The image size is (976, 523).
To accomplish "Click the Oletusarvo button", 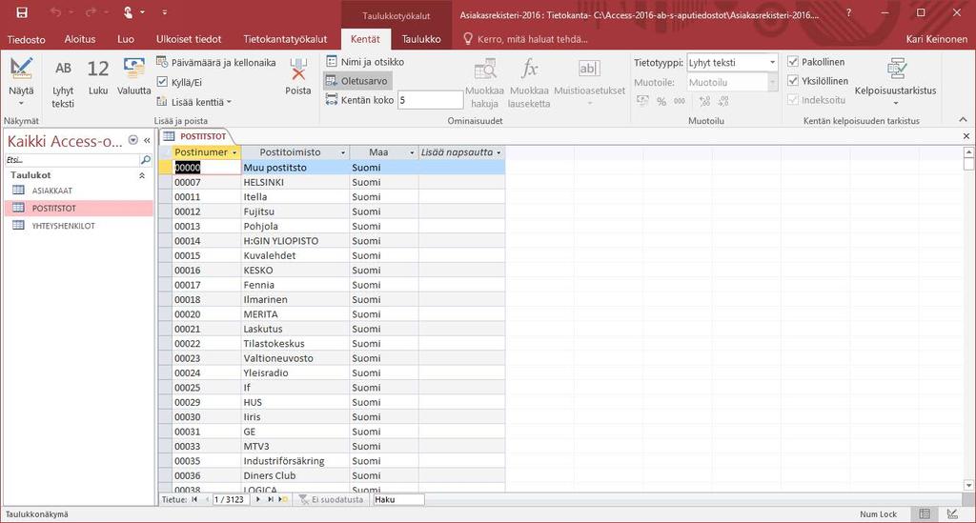I will (x=357, y=81).
